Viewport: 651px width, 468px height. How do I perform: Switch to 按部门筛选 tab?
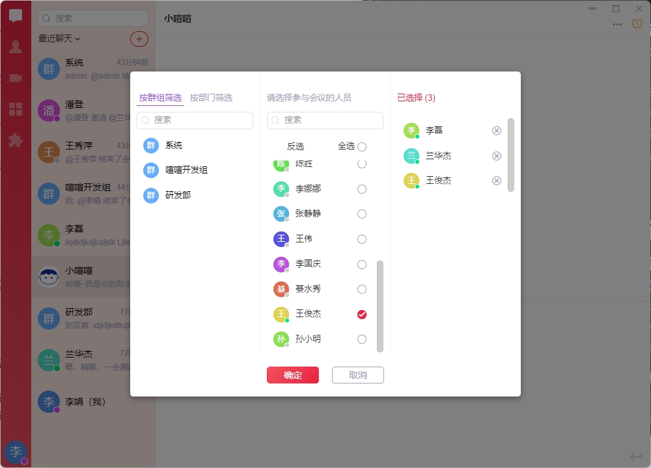[x=211, y=97]
